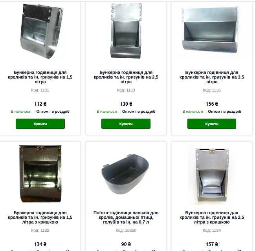Open the 2,5 litre feeder with lid image

pyautogui.click(x=212, y=175)
